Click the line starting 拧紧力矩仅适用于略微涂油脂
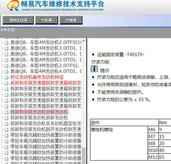The image size is (171, 164). 134,77
